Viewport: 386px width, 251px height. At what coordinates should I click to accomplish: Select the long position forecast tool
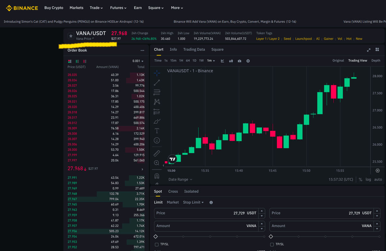[x=157, y=111]
